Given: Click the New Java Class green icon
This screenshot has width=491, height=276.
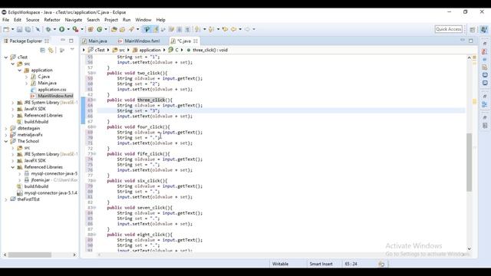Looking at the screenshot, I should click(x=100, y=29).
